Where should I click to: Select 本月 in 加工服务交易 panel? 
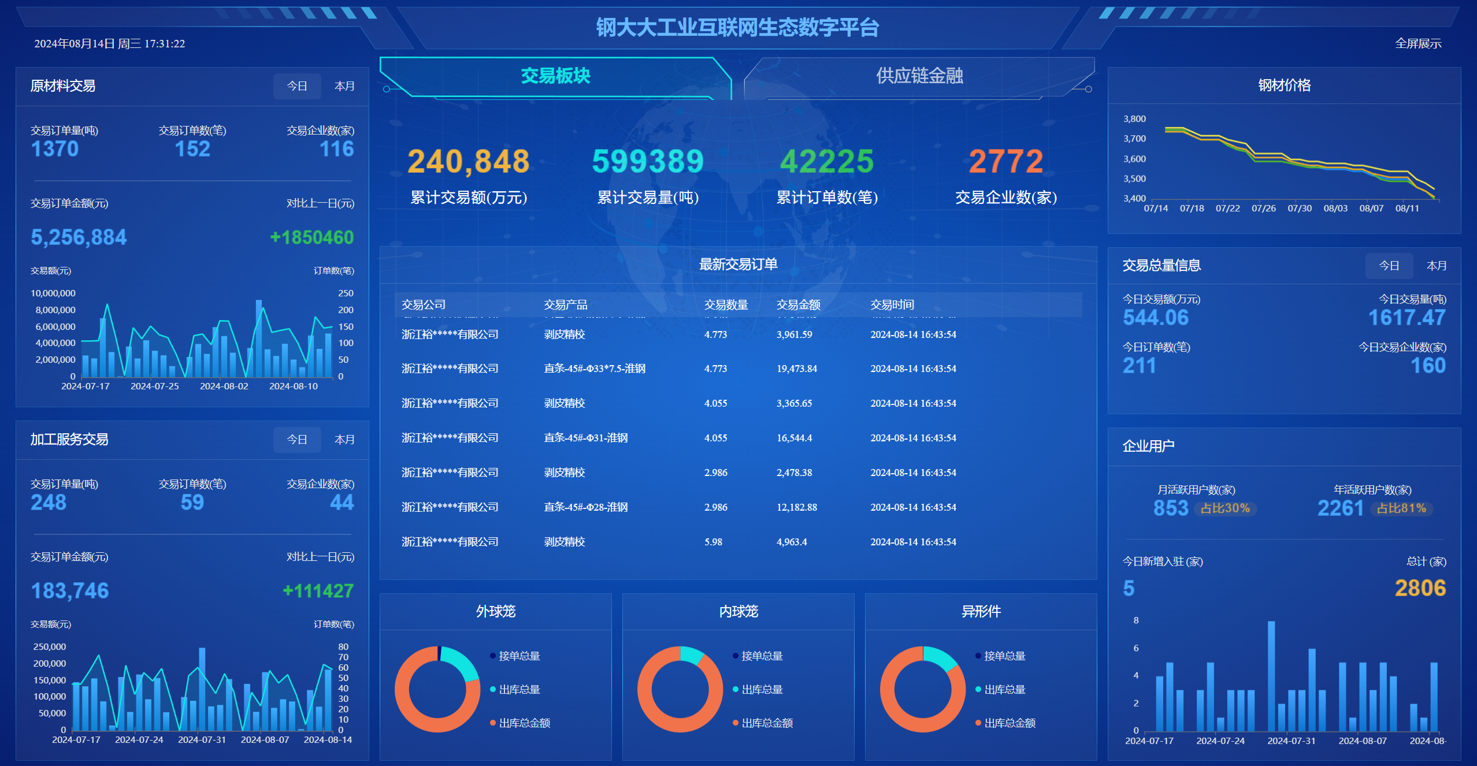tap(344, 440)
